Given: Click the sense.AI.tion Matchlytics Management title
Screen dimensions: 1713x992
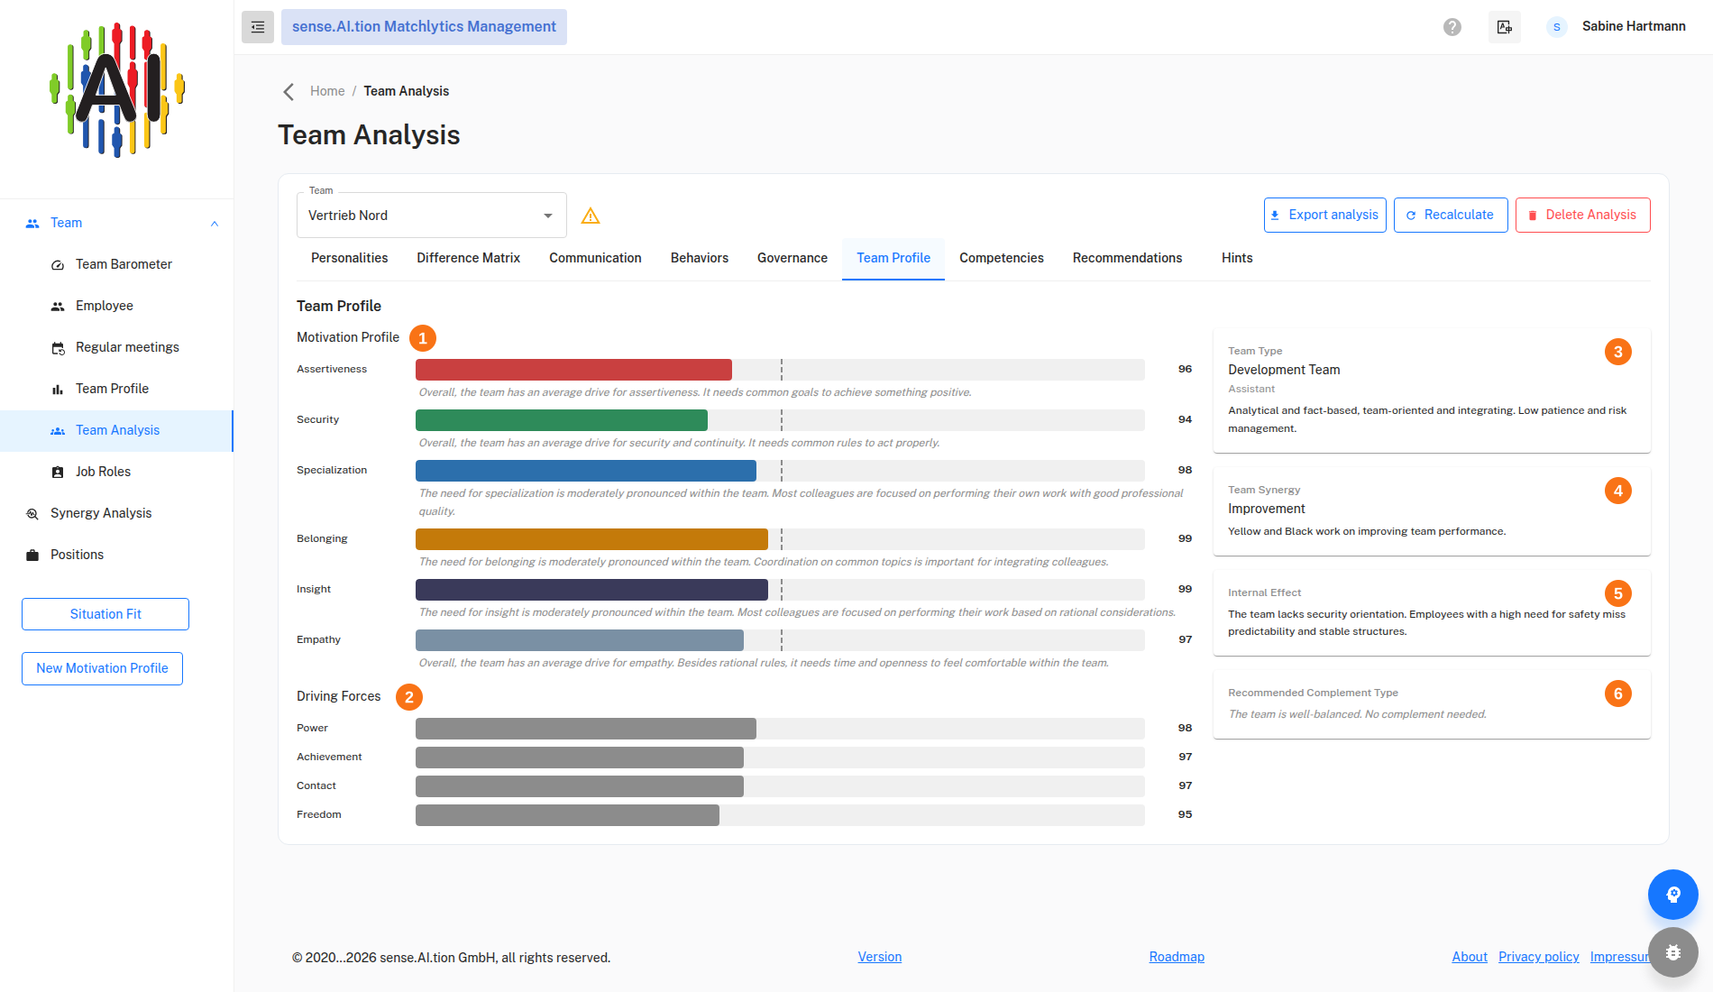Looking at the screenshot, I should pyautogui.click(x=424, y=27).
